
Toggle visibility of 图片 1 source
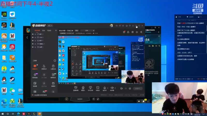[33, 40]
